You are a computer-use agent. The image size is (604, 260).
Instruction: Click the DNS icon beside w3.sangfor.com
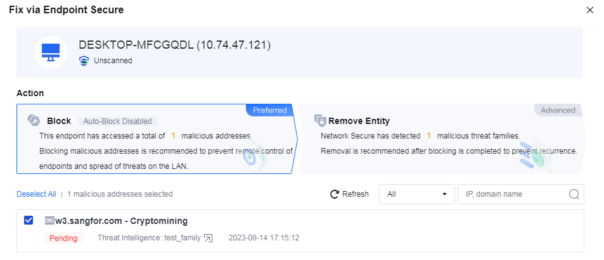pyautogui.click(x=49, y=221)
